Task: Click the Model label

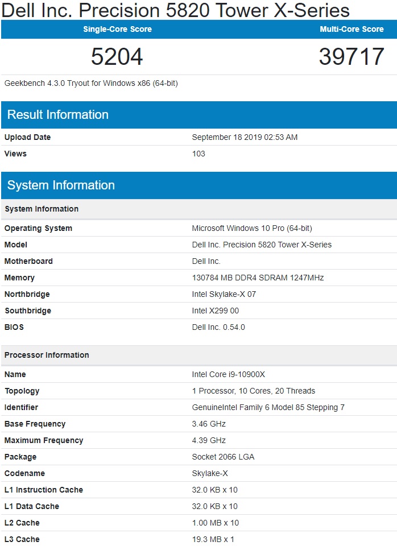Action: point(16,245)
